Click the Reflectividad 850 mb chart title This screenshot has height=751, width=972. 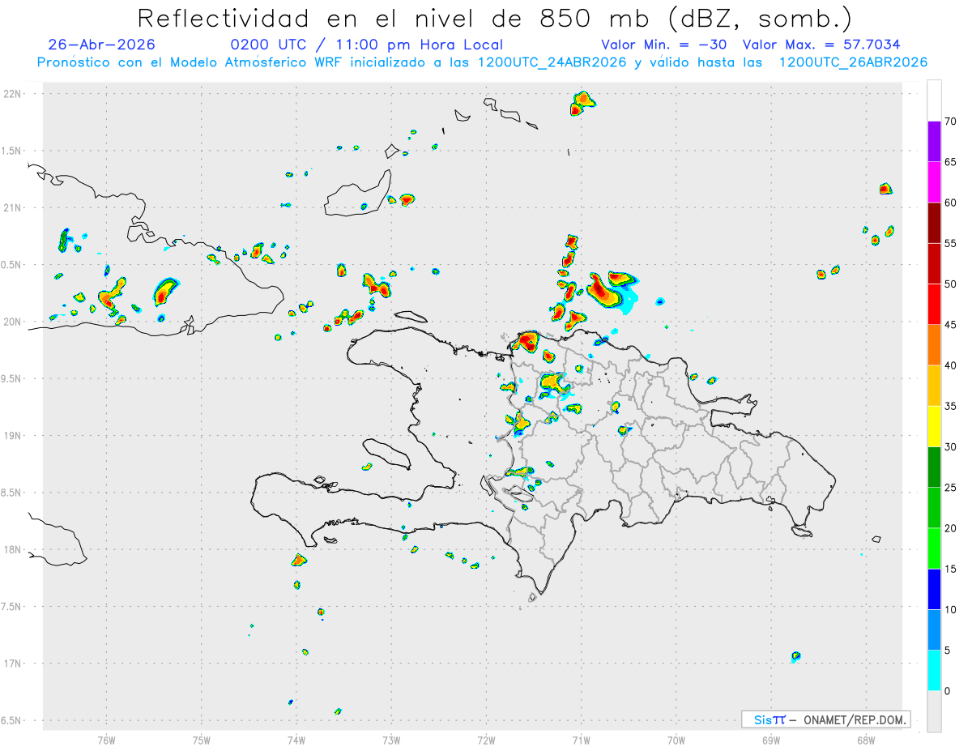pos(494,18)
